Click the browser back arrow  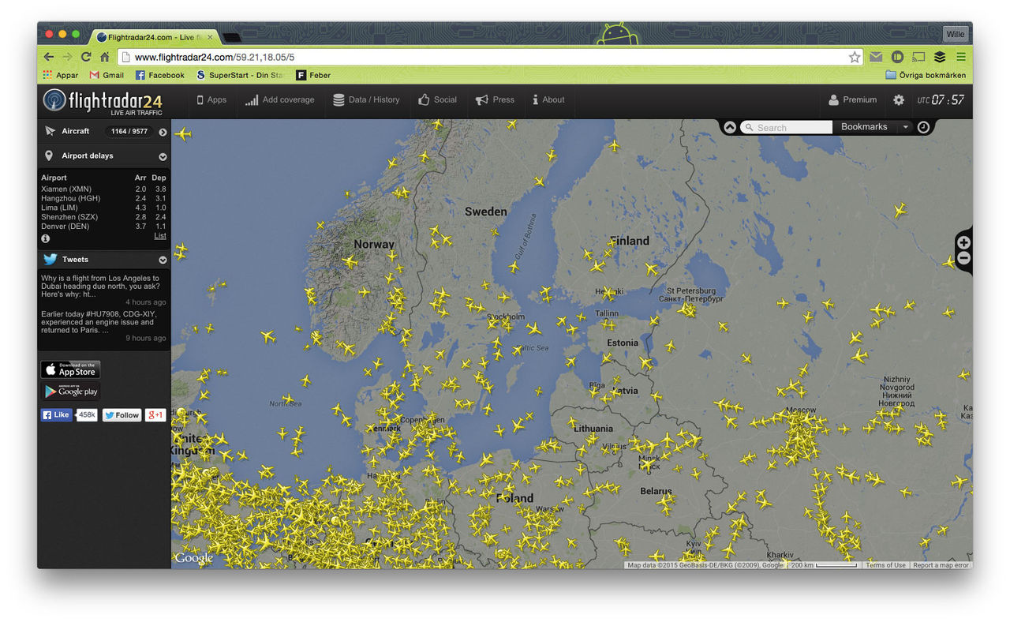pos(49,57)
